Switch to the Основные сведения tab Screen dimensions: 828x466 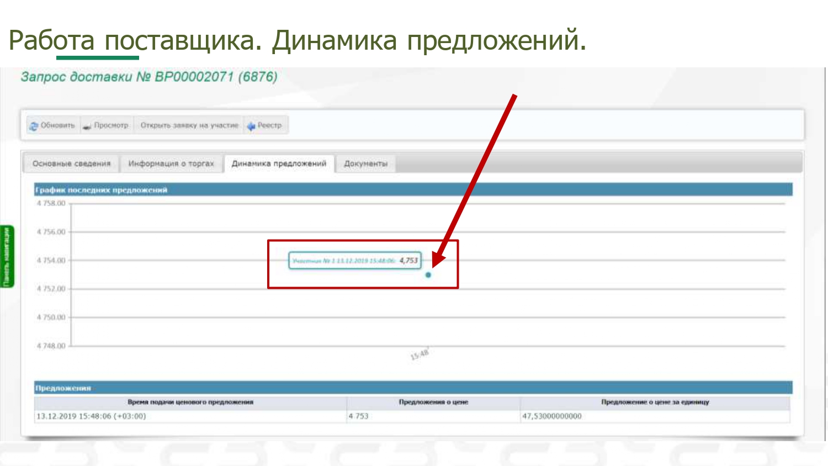pos(71,164)
